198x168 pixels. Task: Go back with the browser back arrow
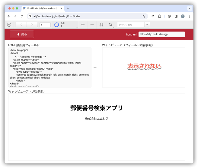pos(9,16)
